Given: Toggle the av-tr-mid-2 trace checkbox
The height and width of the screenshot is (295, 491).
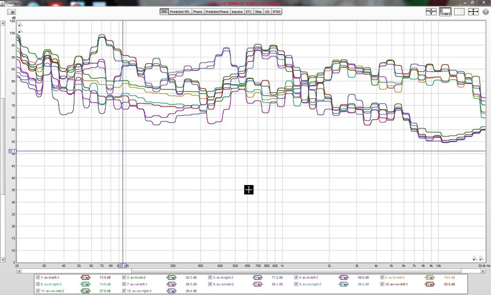Looking at the screenshot, I should 382,277.
